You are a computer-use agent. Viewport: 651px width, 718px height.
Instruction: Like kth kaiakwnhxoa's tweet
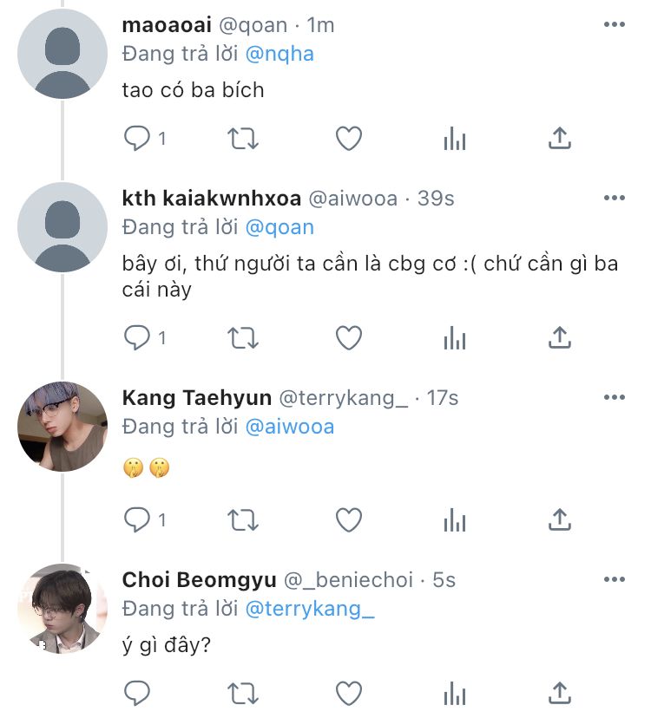click(348, 337)
